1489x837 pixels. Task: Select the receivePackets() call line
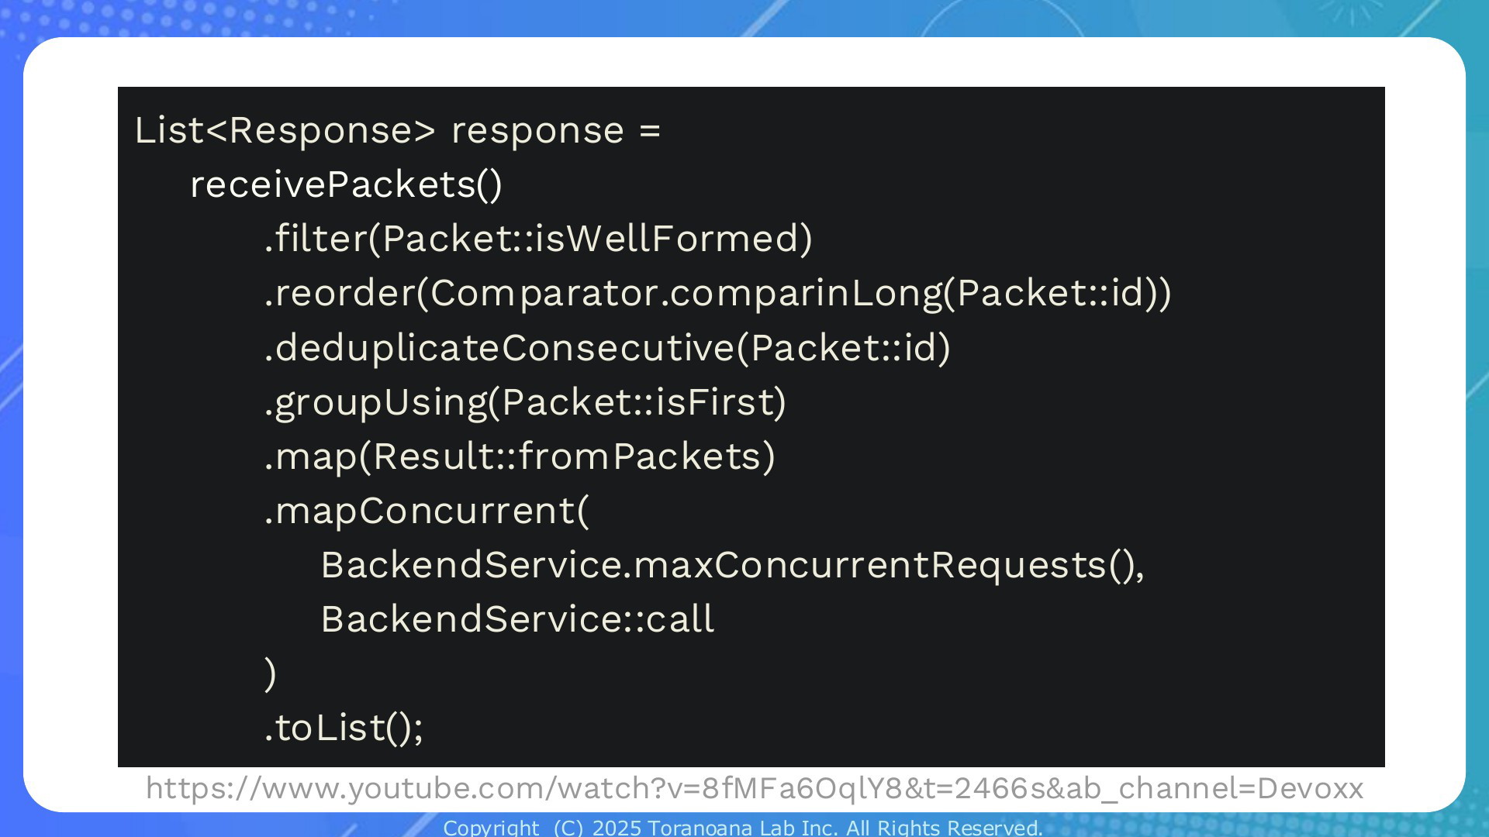(347, 185)
